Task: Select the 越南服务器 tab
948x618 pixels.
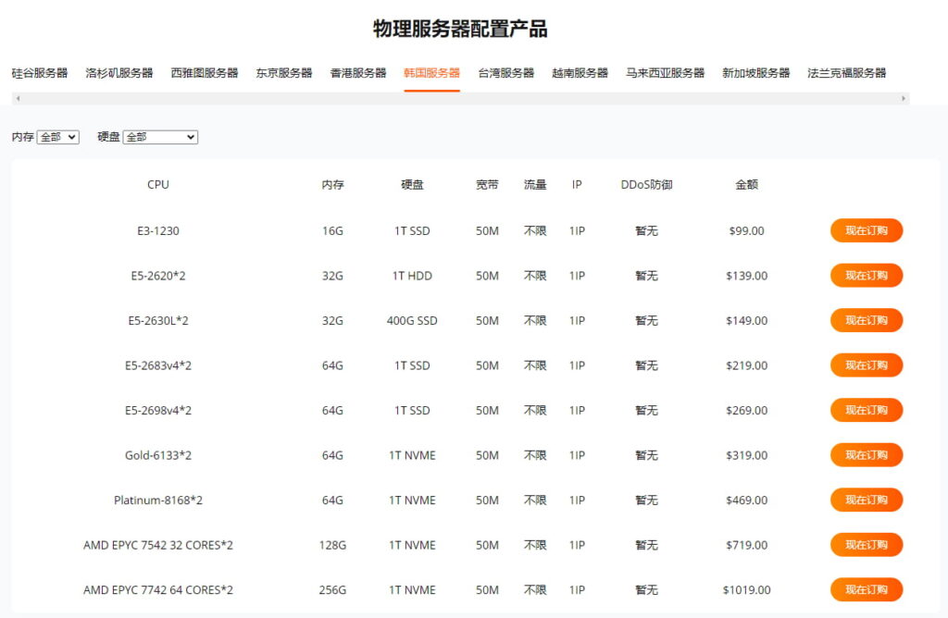Action: (580, 73)
